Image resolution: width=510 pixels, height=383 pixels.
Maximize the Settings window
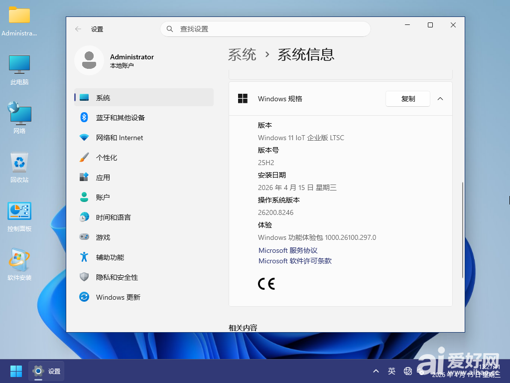pyautogui.click(x=430, y=25)
